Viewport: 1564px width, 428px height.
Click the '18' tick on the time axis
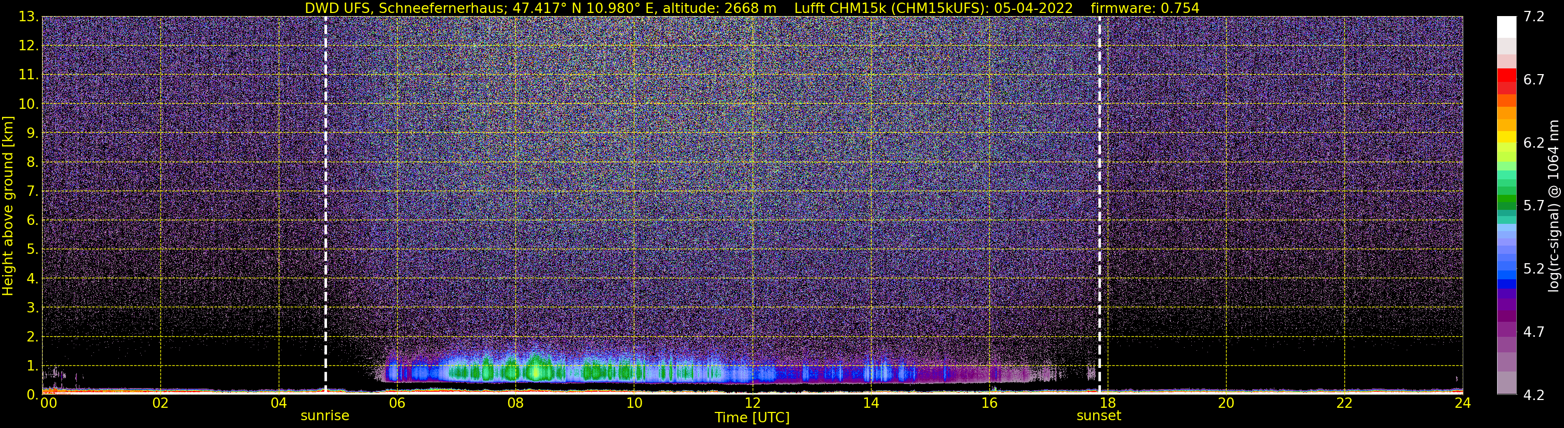click(1107, 403)
